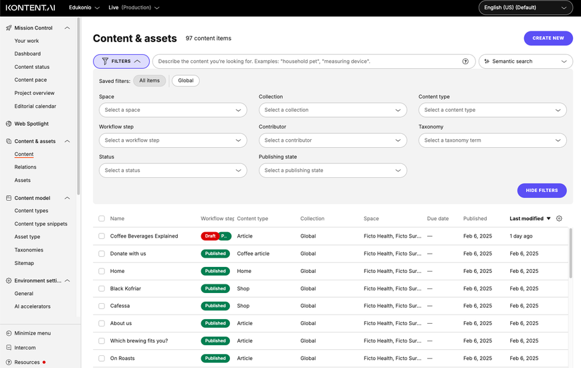Check the Donate with us row checkbox
581x368 pixels.
tap(102, 254)
